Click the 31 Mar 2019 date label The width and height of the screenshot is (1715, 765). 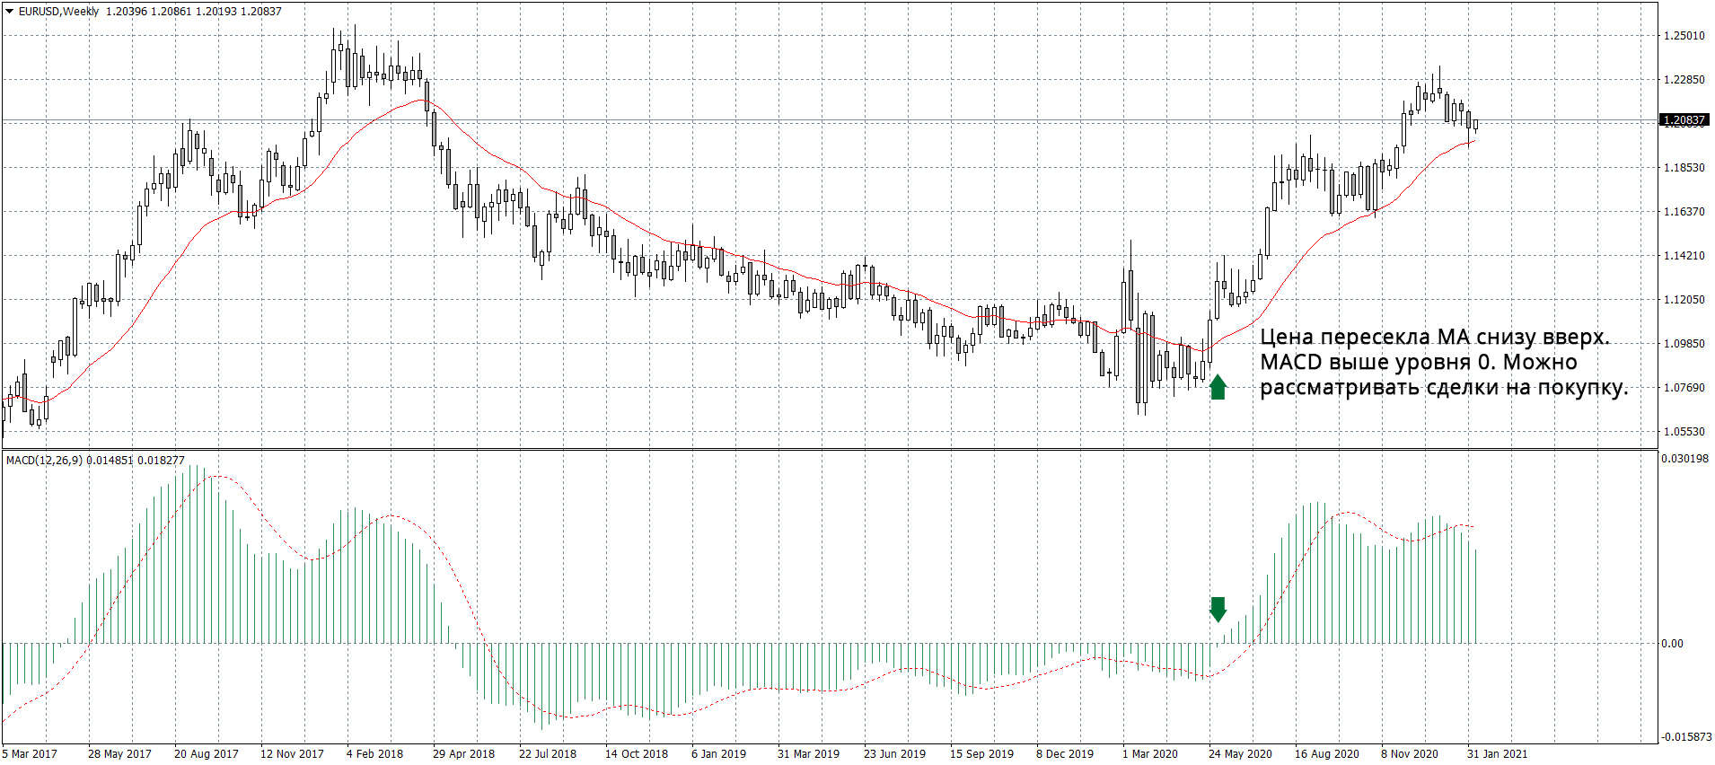point(808,754)
